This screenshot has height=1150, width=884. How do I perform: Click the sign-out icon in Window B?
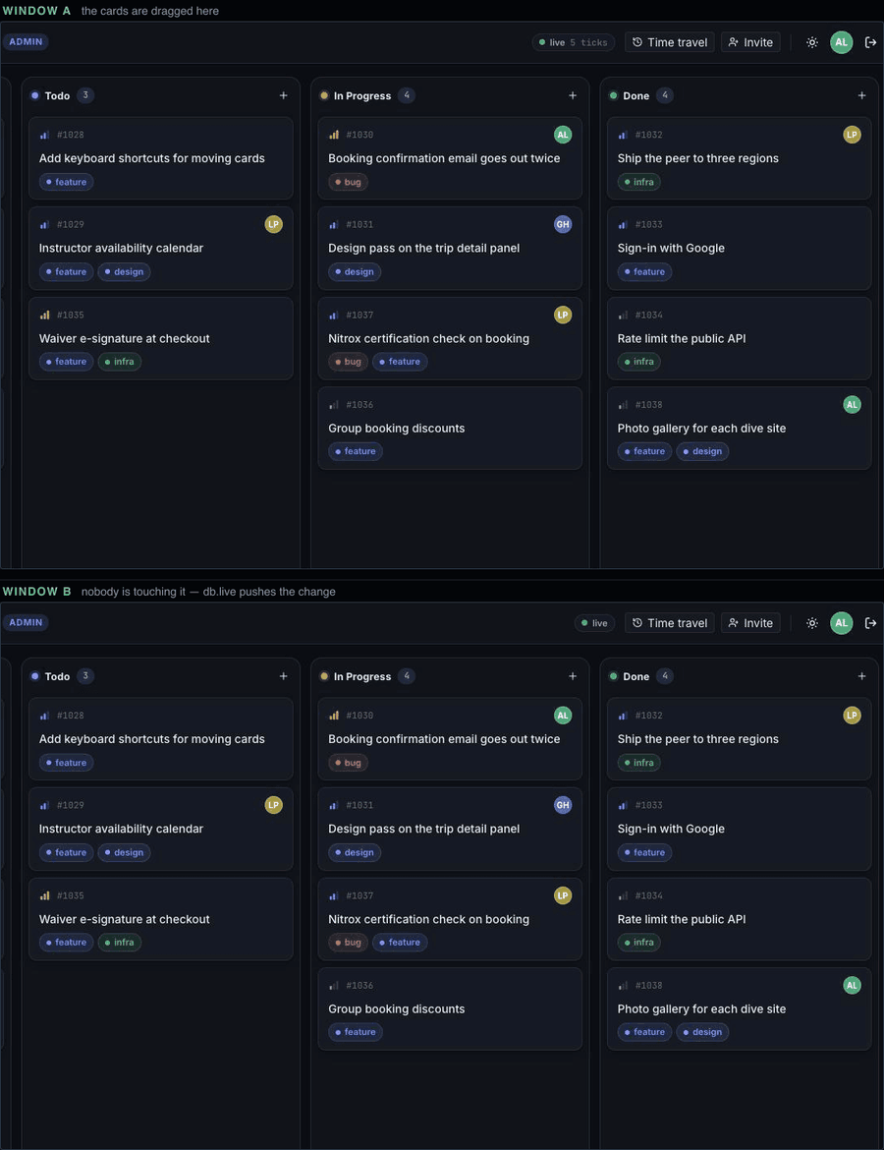(871, 623)
